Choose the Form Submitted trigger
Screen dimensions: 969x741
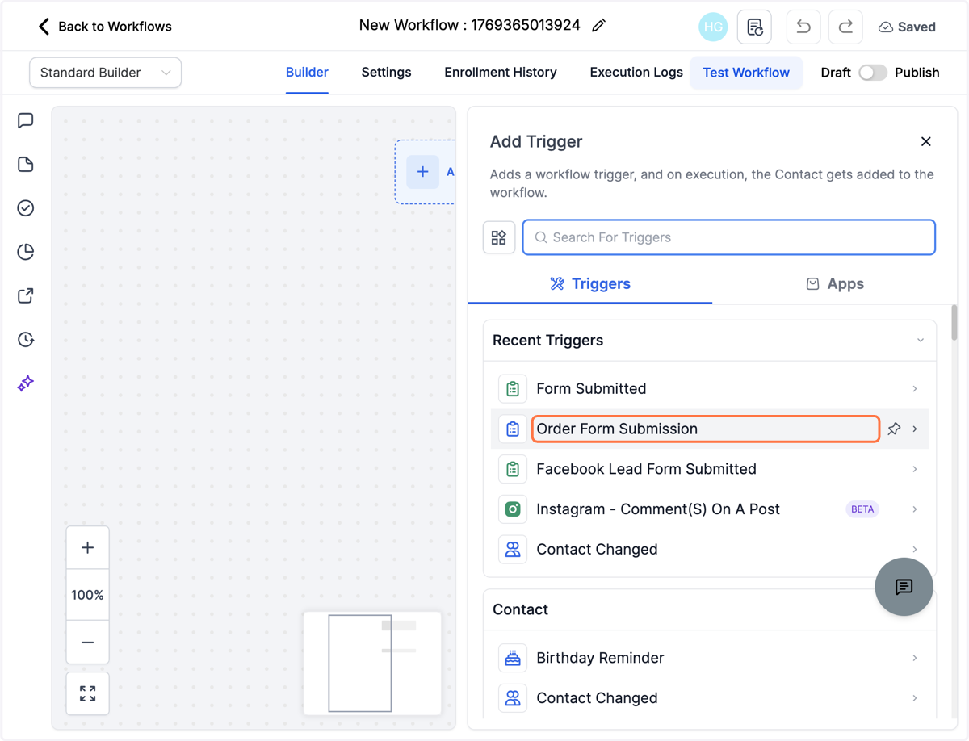click(x=710, y=388)
